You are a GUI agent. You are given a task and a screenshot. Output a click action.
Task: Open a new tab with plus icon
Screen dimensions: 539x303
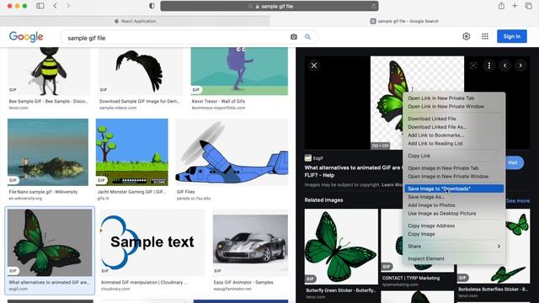pyautogui.click(x=515, y=6)
